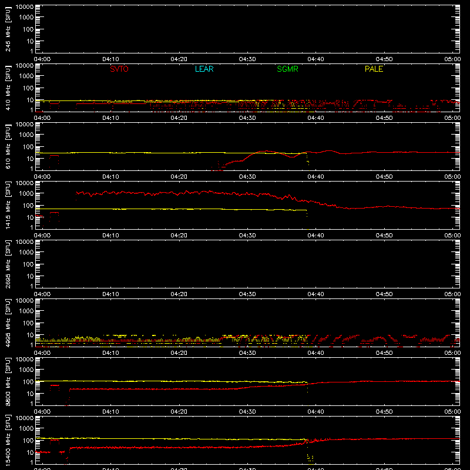Click the 10 tick on 1415 MHz axis
The height and width of the screenshot is (470, 470).
coord(31,217)
